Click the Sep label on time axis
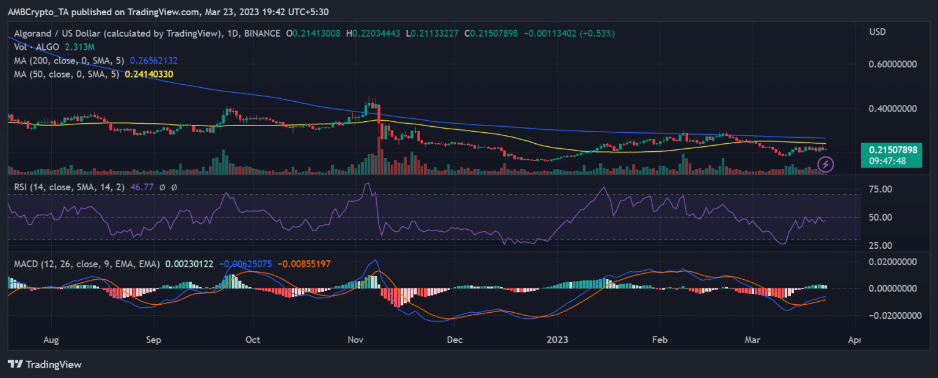938x378 pixels. (x=154, y=340)
